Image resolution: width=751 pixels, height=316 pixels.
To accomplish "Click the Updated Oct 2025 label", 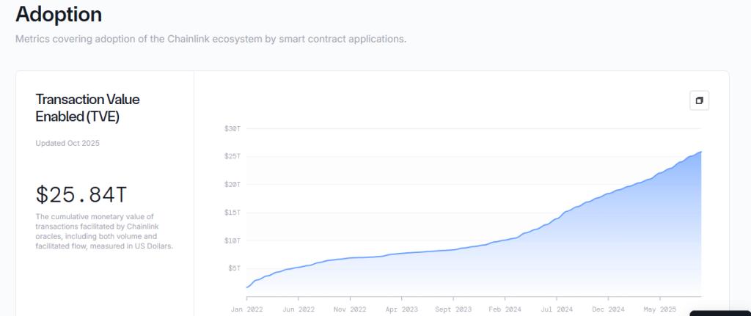I will click(x=67, y=143).
